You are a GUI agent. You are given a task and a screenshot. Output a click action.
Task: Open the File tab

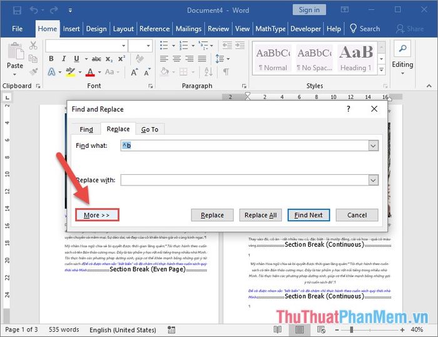tap(18, 29)
